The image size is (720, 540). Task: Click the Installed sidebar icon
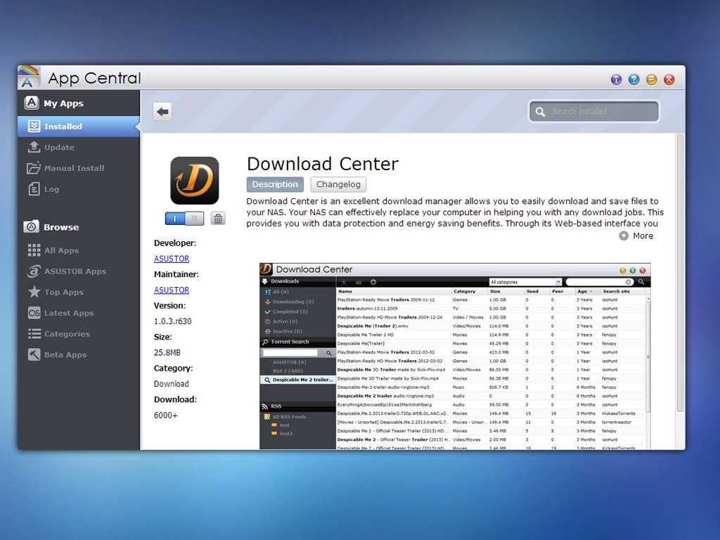point(34,126)
